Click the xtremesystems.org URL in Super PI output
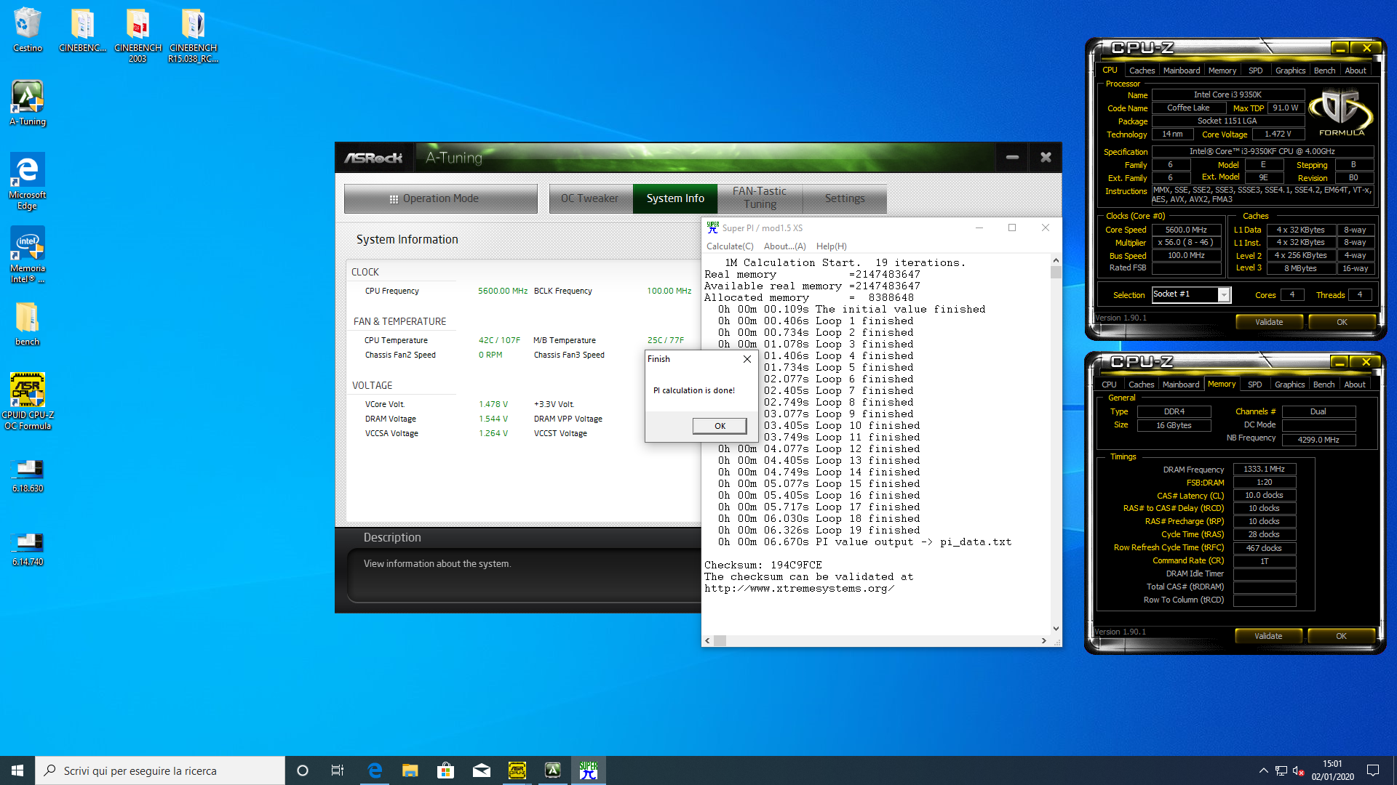 coord(799,589)
